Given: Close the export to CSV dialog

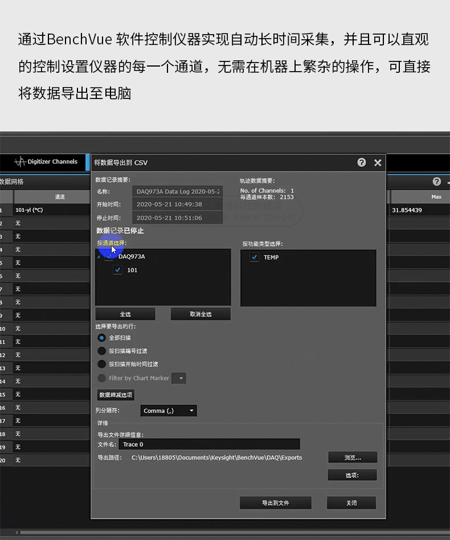Looking at the screenshot, I should pyautogui.click(x=377, y=163).
